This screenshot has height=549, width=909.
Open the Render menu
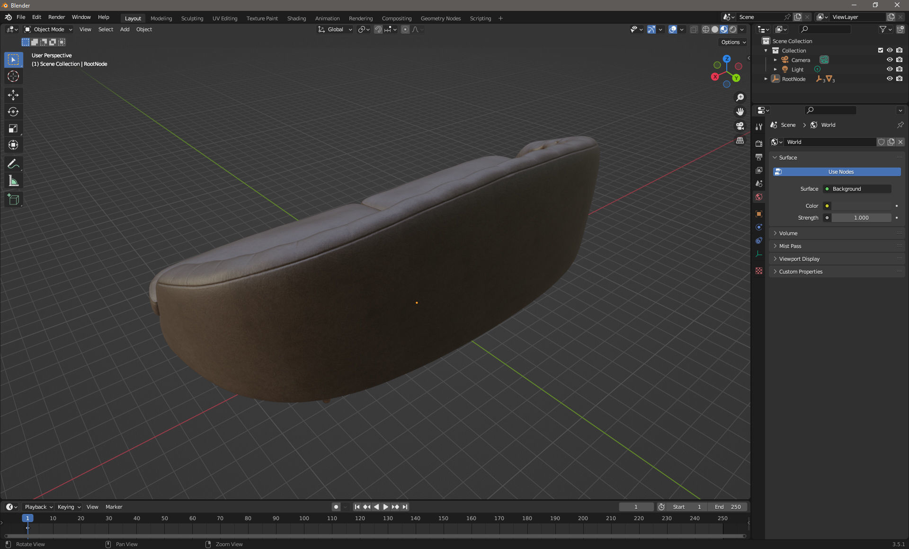coord(56,17)
